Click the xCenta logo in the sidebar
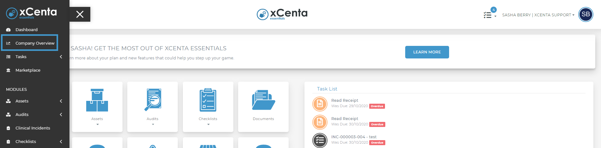The height and width of the screenshot is (148, 601). pyautogui.click(x=32, y=13)
